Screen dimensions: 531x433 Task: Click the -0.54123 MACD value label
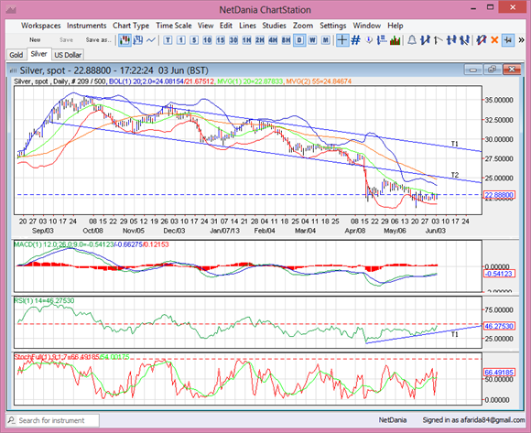[500, 274]
